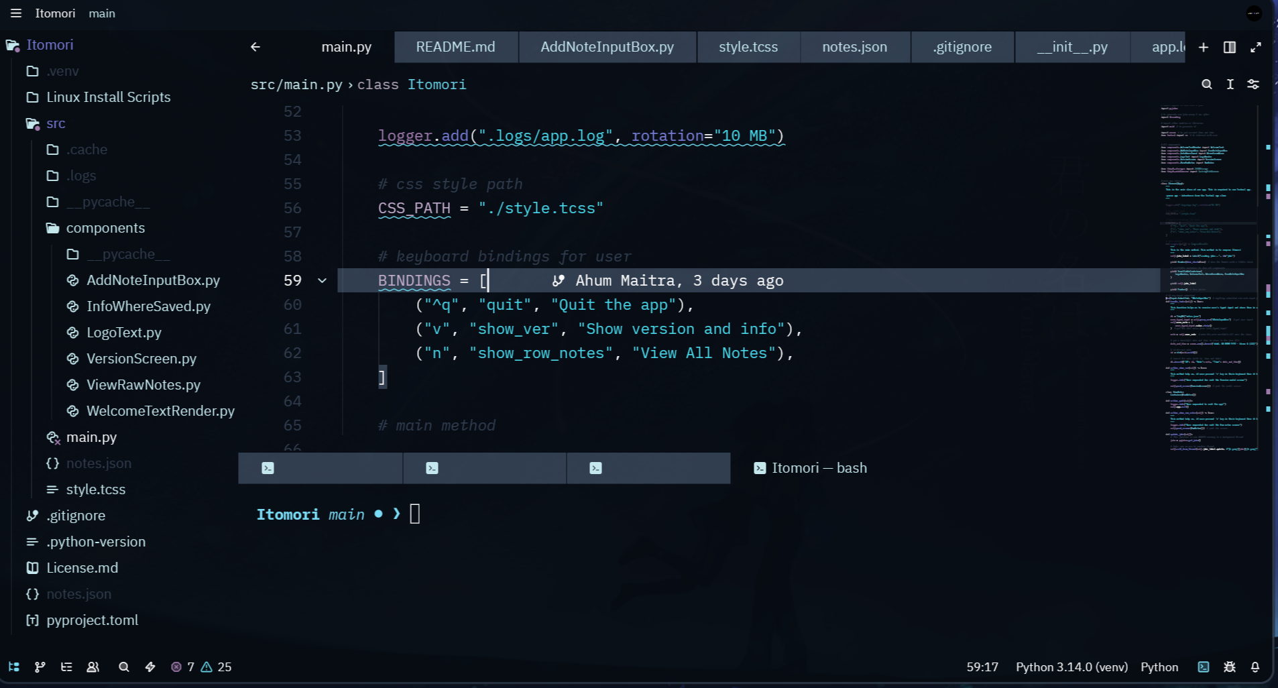Switch to the style.tcss tab
This screenshot has height=688, width=1278.
click(748, 47)
